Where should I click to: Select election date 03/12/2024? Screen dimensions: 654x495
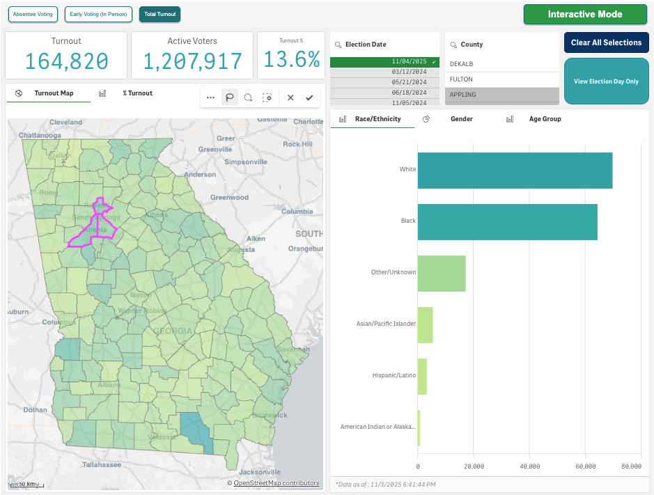[x=409, y=72]
